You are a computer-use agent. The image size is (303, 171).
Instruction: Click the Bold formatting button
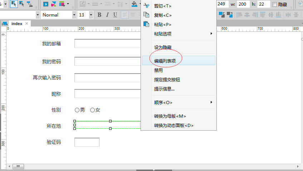(99, 15)
